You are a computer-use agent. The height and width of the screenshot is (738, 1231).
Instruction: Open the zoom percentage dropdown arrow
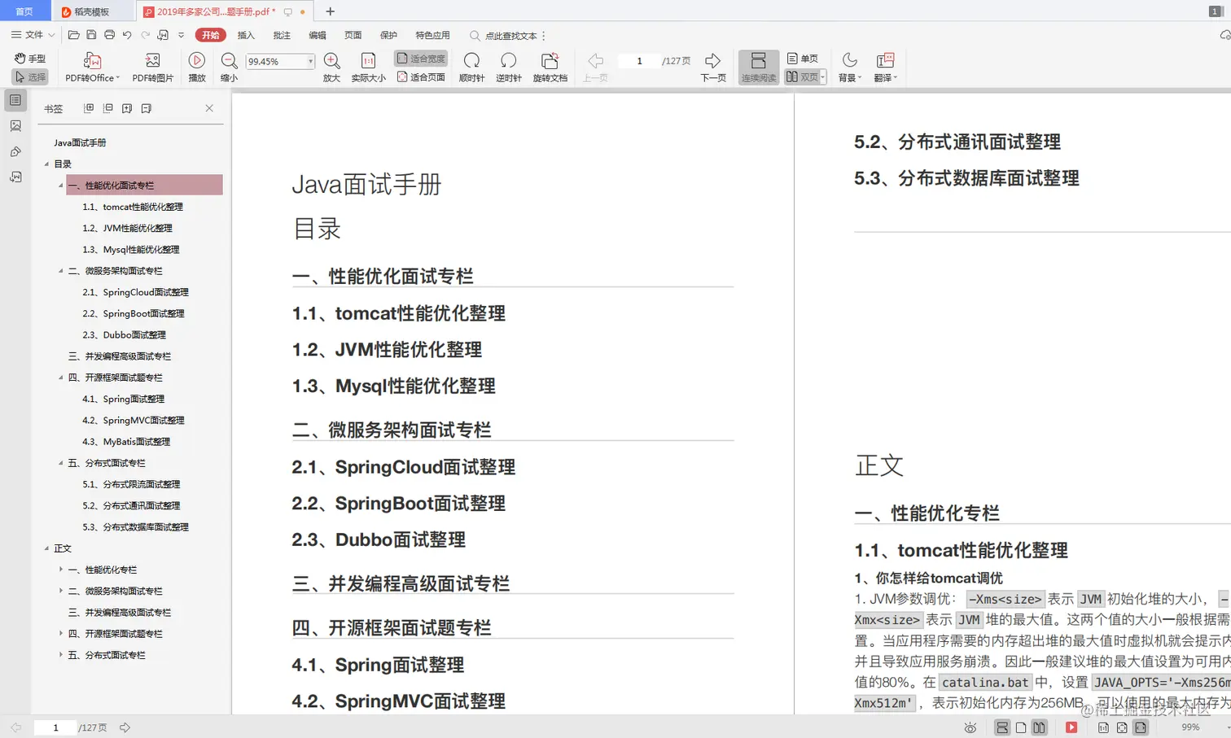pyautogui.click(x=310, y=61)
